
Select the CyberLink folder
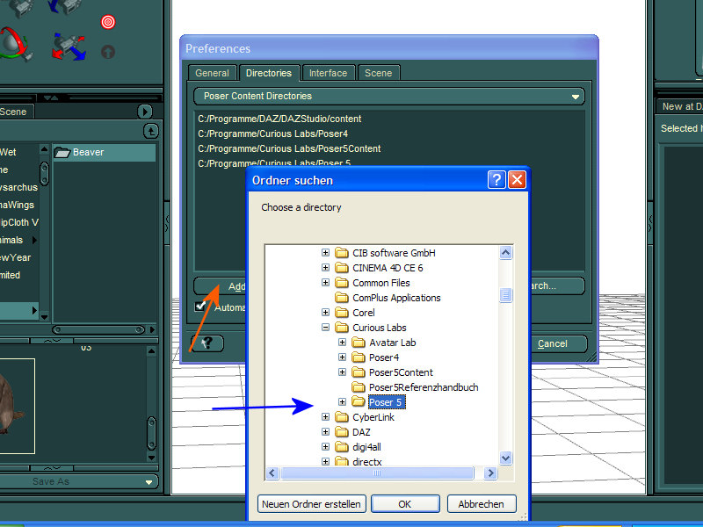(x=365, y=417)
